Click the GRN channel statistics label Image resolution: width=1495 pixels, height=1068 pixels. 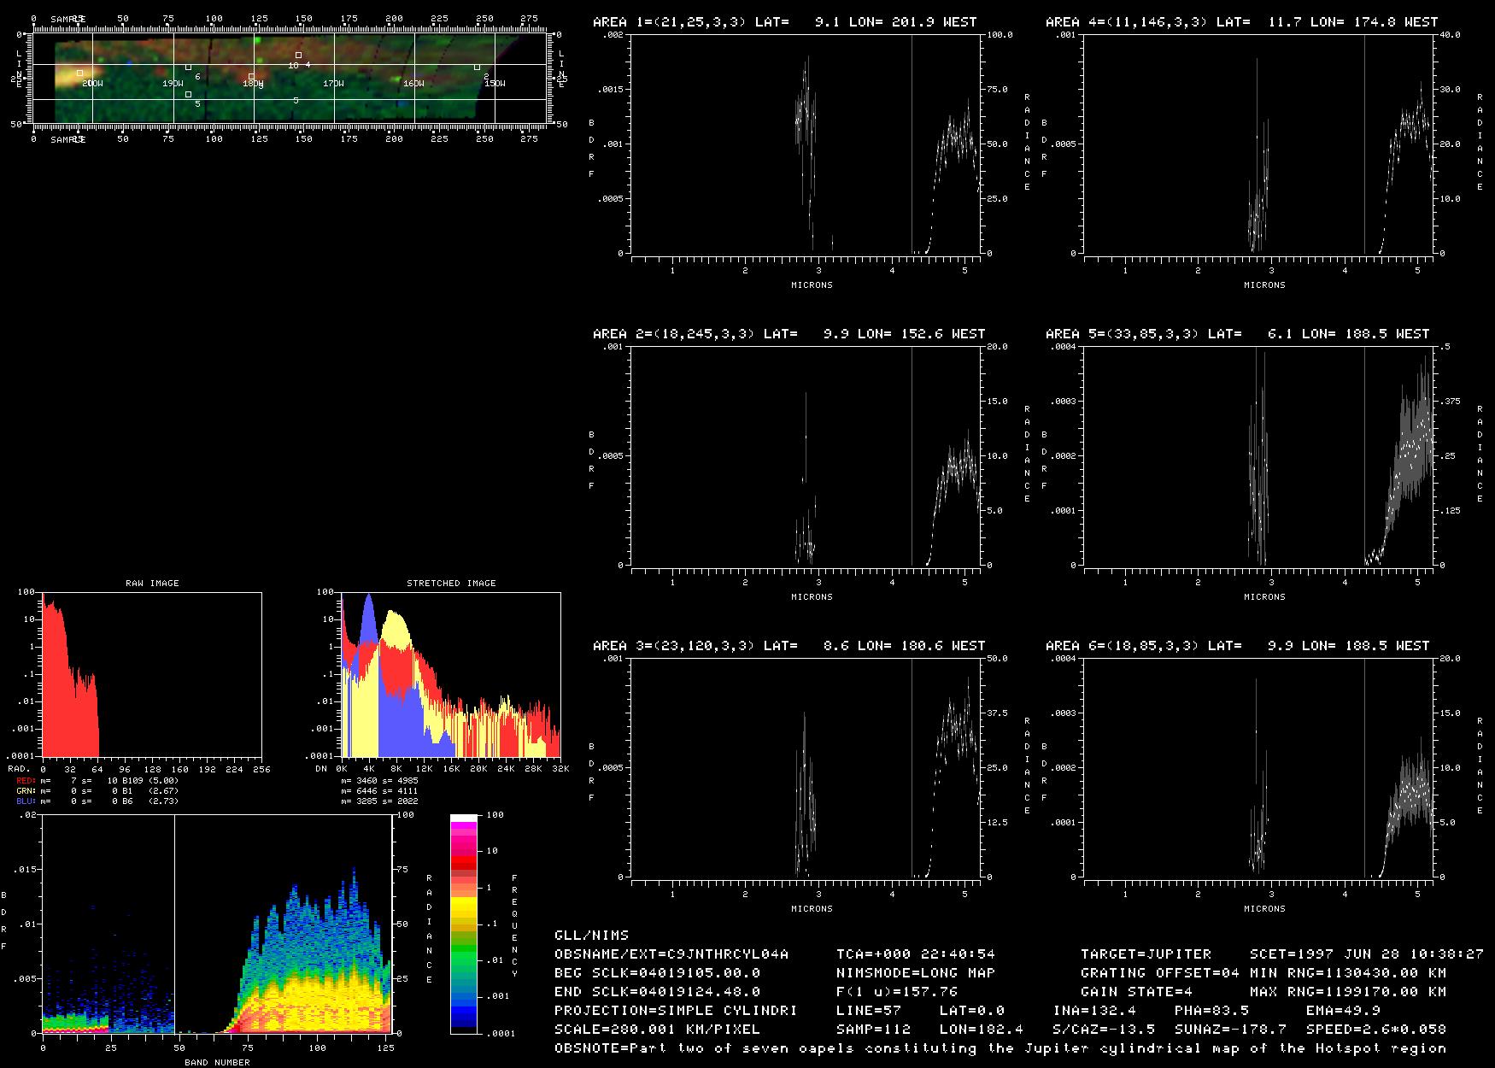tap(26, 791)
